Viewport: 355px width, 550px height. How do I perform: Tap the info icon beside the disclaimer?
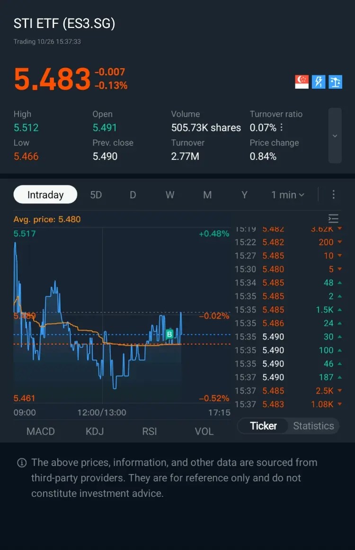click(x=22, y=463)
